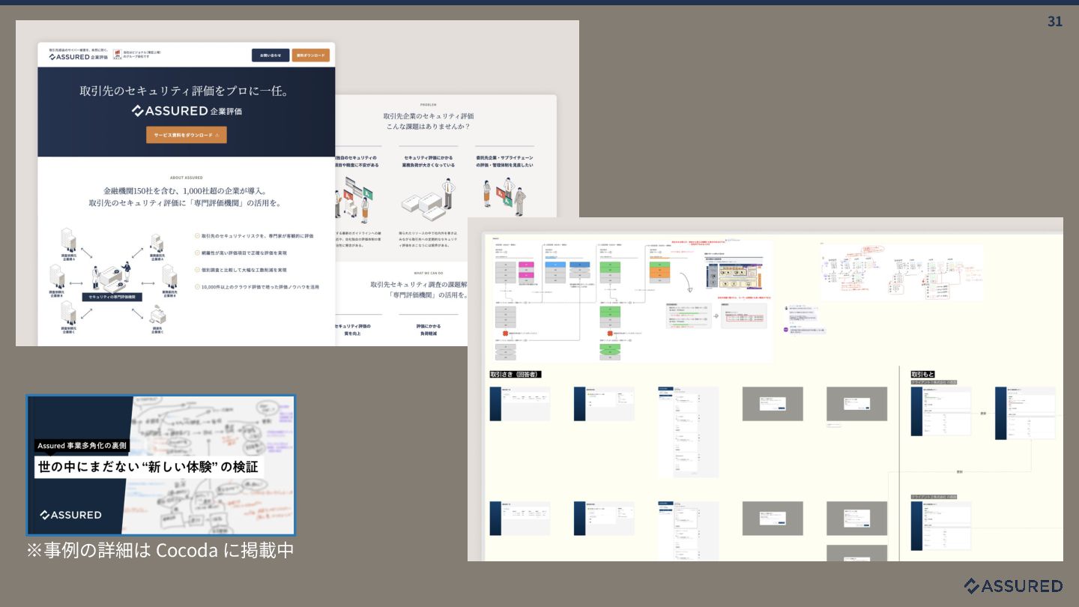1079x607 pixels.
Task: Click the hand-drawn sketch image on the whiteboard's upper right
Action: click(901, 271)
